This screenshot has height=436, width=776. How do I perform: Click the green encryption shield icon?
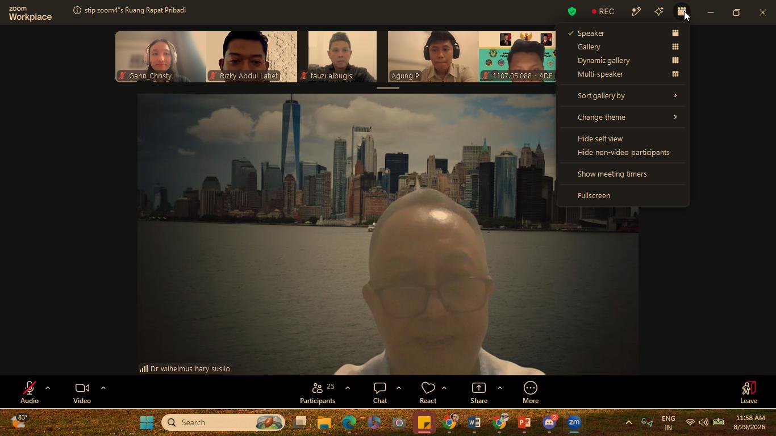pyautogui.click(x=572, y=11)
